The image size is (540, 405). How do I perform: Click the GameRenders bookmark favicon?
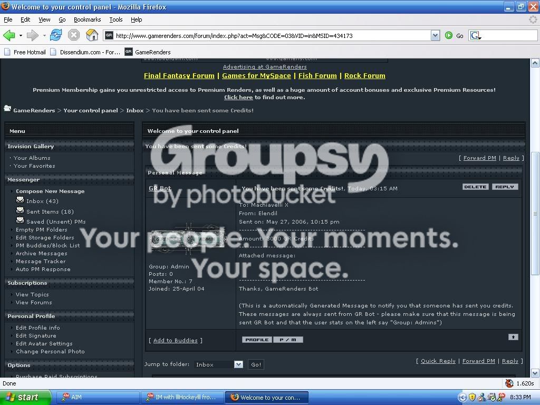[129, 52]
